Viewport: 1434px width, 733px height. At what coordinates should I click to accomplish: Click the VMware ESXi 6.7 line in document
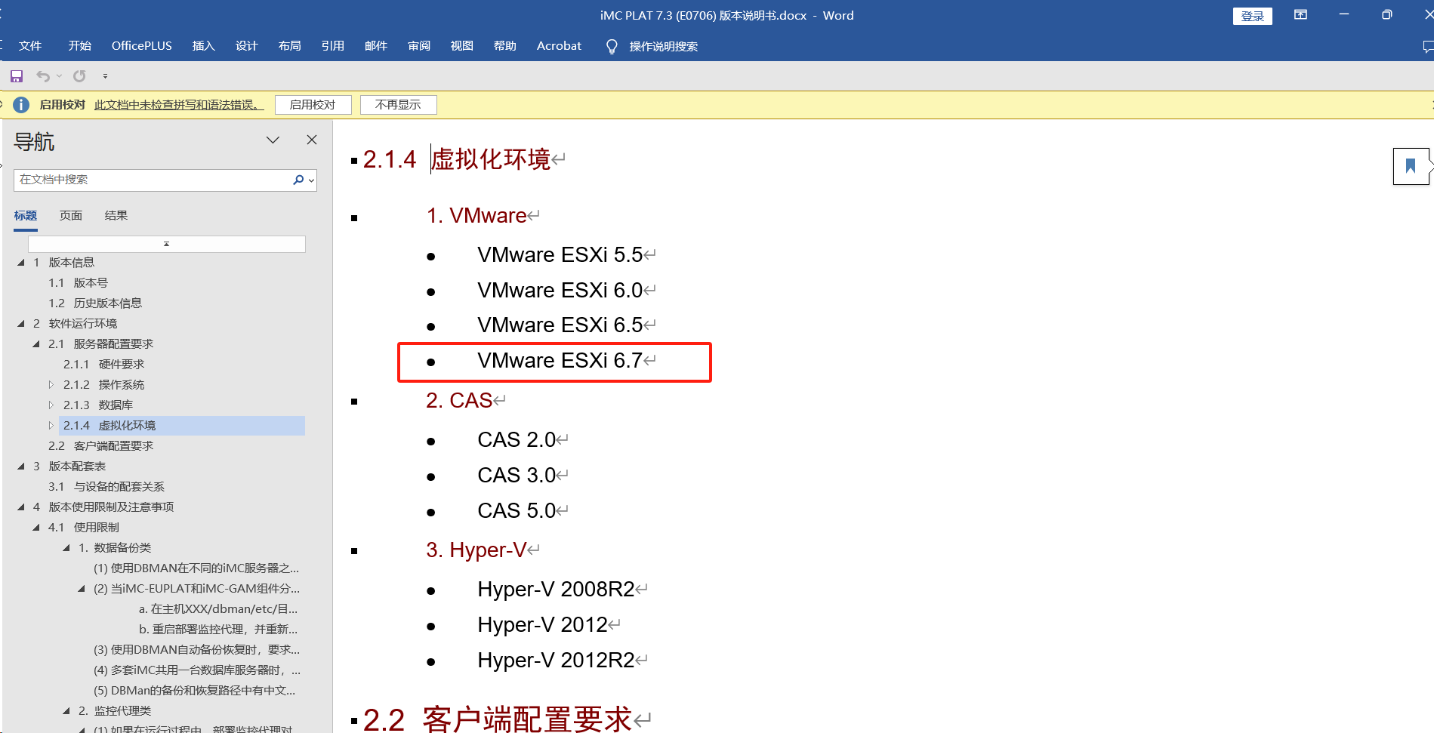[560, 361]
